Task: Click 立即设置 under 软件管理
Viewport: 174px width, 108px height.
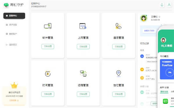Action: point(48,46)
